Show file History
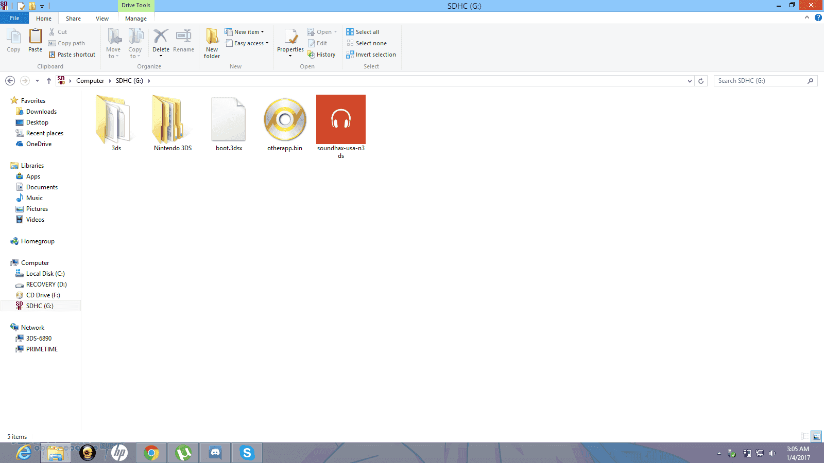The width and height of the screenshot is (824, 463). coord(321,55)
